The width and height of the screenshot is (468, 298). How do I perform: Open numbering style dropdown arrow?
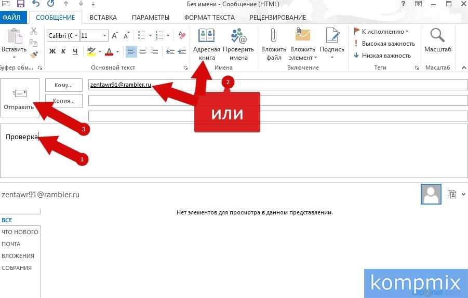(x=168, y=35)
